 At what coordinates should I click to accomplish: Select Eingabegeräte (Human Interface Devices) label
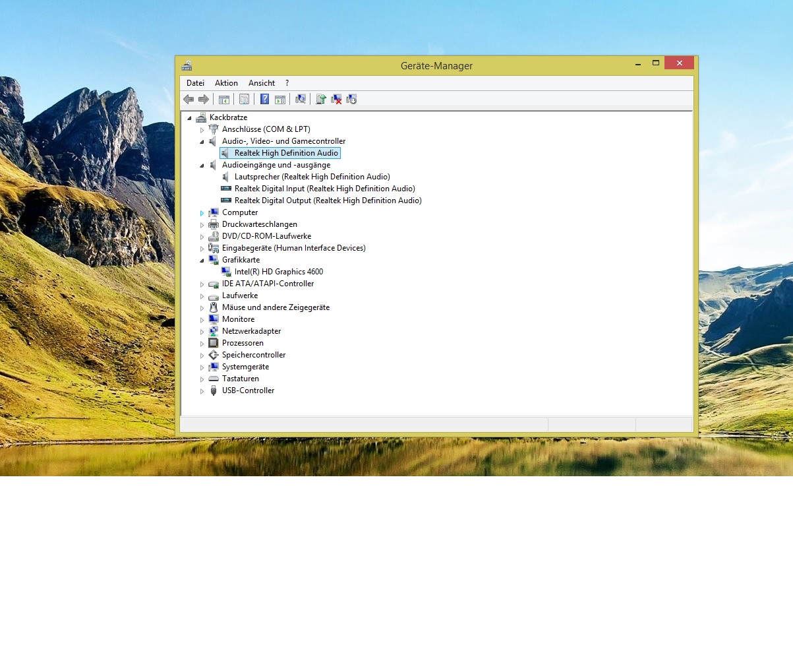pos(294,248)
